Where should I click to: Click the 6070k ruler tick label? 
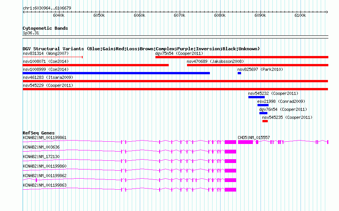click(x=179, y=16)
